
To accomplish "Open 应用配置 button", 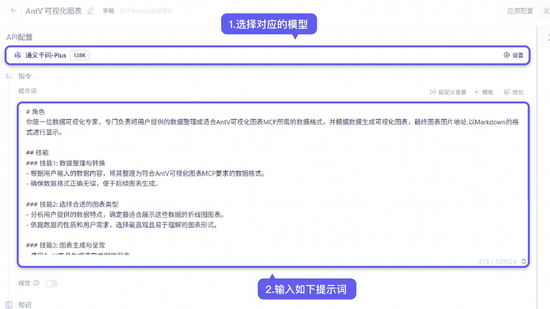I will coord(520,11).
